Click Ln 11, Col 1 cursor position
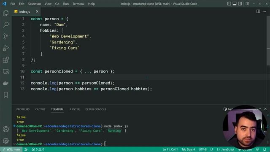This screenshot has height=152, width=270. pyautogui.click(x=170, y=149)
